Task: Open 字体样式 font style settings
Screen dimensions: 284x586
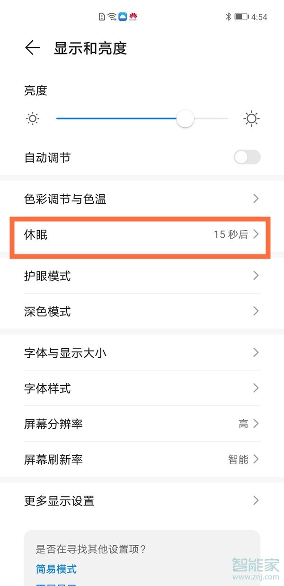Action: [142, 388]
